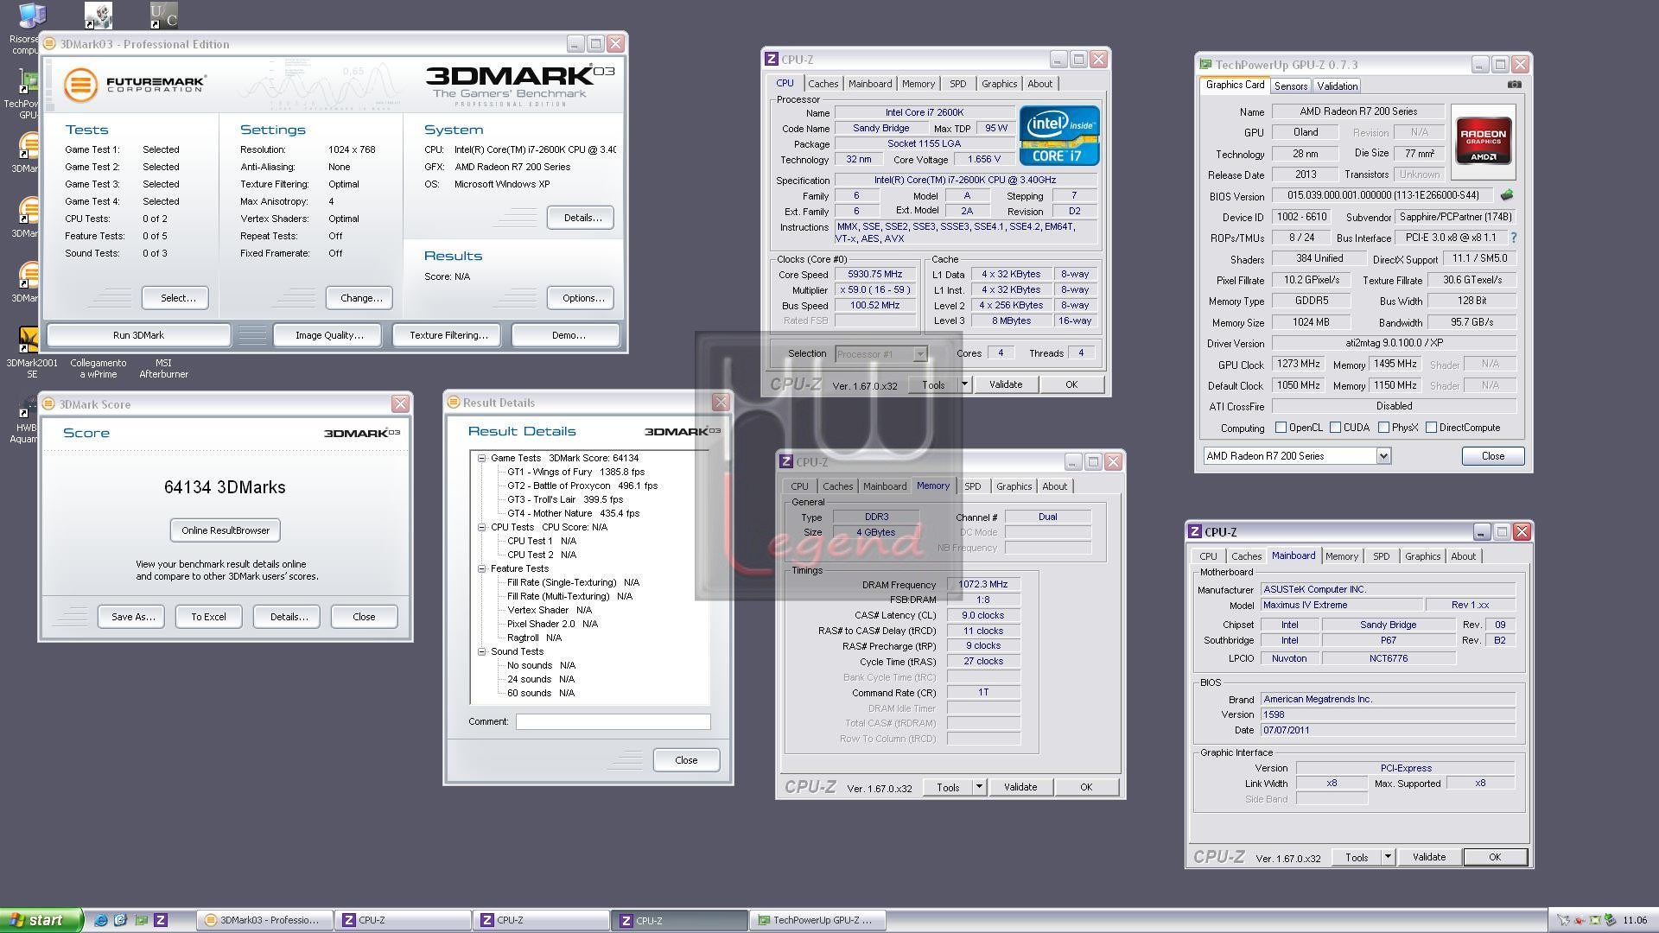This screenshot has width=1659, height=933.
Task: Click the Change settings button in 3DMark03
Action: tap(360, 298)
